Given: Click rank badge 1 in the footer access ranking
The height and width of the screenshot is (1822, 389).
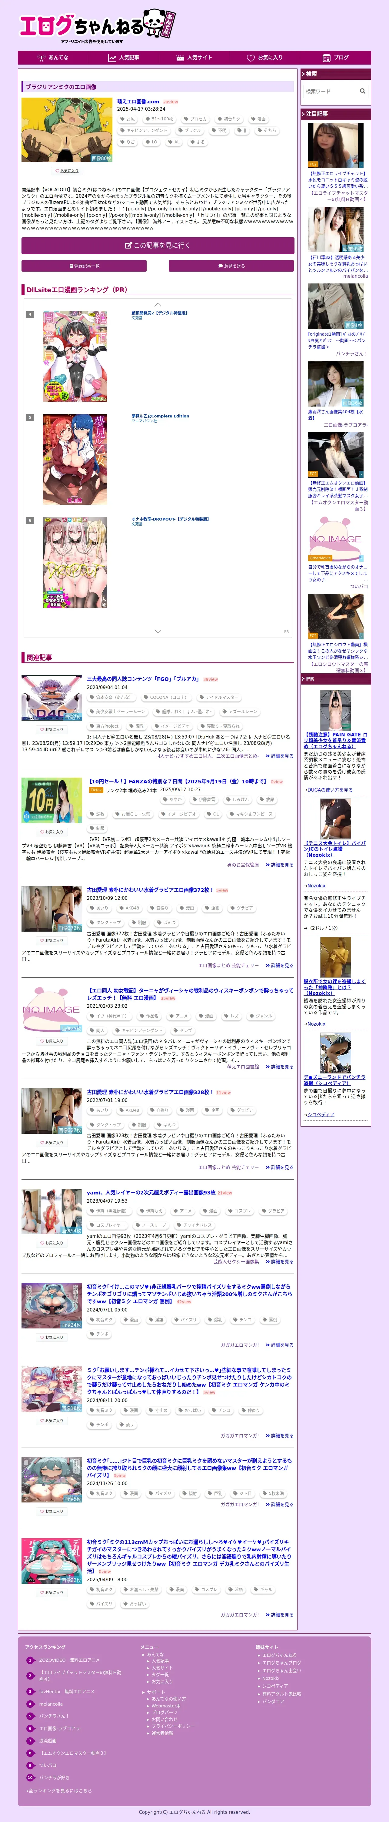Looking at the screenshot, I should (30, 1661).
